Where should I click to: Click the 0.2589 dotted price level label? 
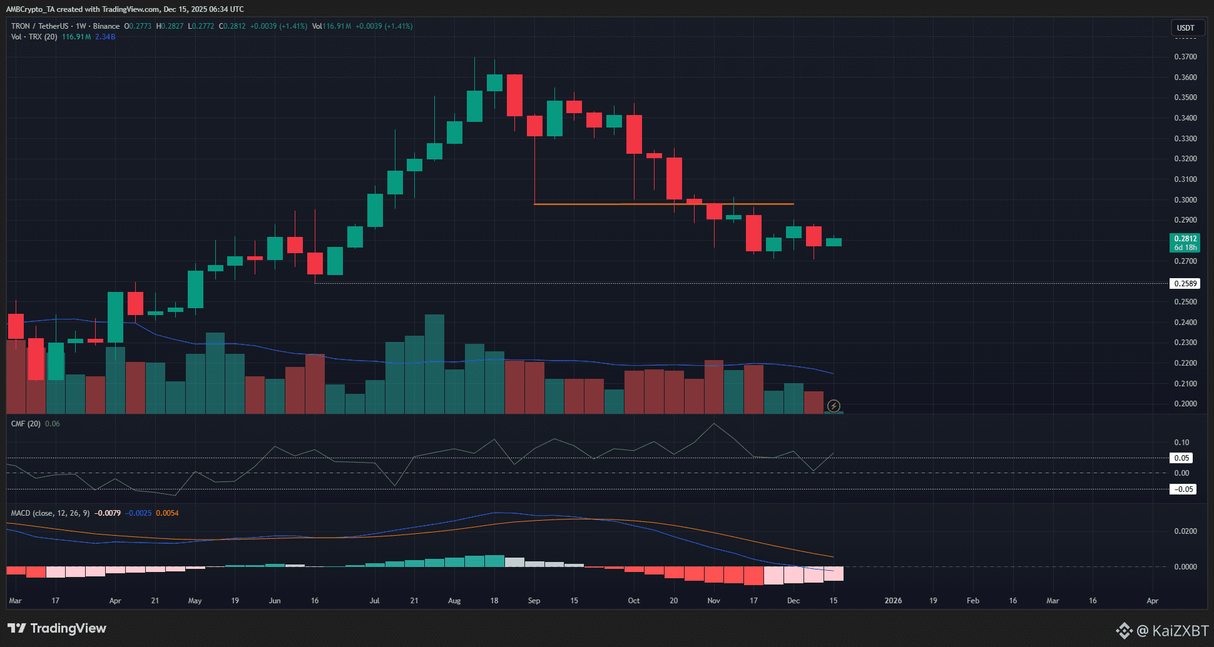coord(1186,283)
